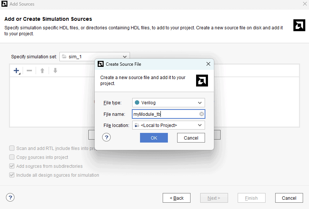Open help in Create Source File dialog
The width and height of the screenshot is (309, 209).
(x=107, y=137)
